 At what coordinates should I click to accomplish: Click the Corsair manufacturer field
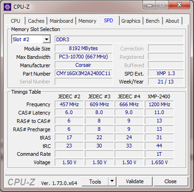(84, 65)
